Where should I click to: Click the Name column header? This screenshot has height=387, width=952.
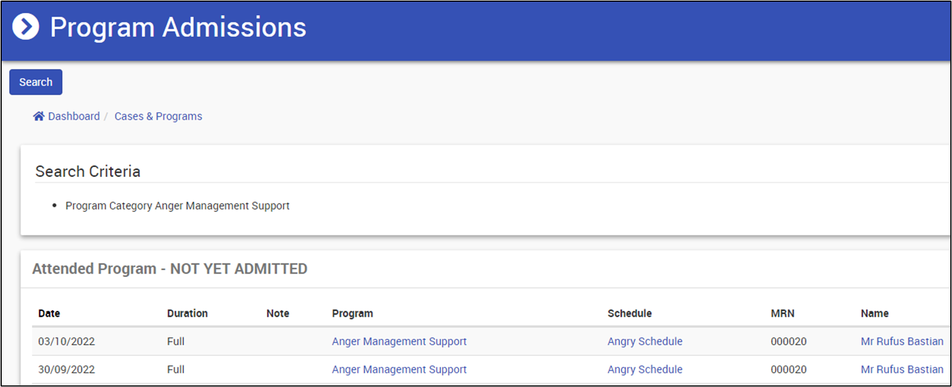(x=874, y=314)
